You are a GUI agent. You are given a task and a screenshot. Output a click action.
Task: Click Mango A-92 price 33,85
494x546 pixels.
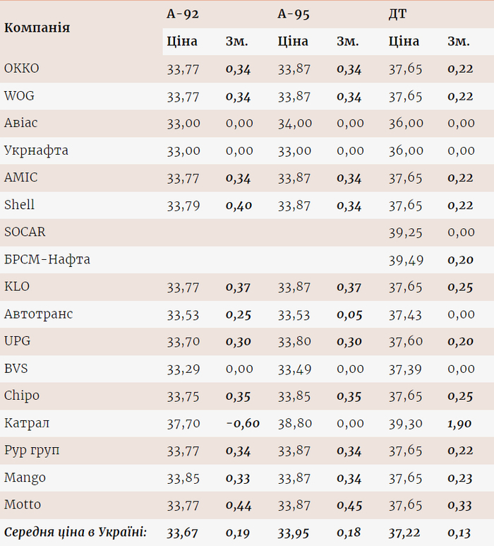(183, 477)
